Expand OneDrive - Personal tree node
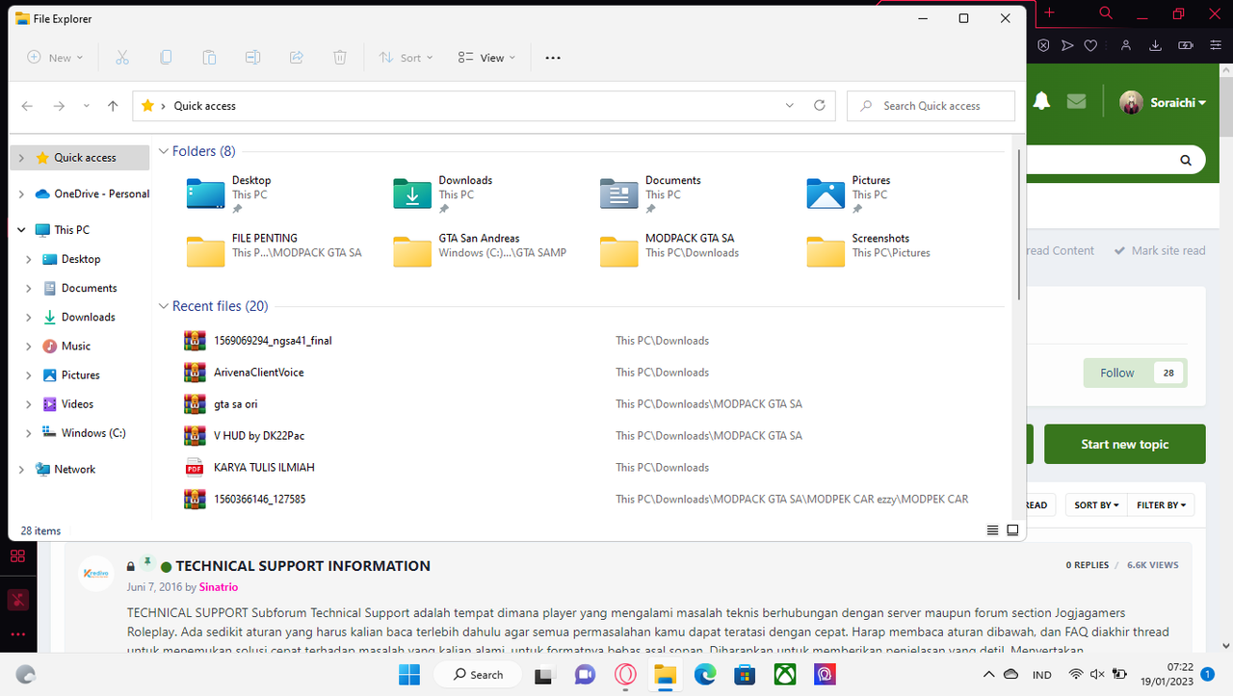 21,193
